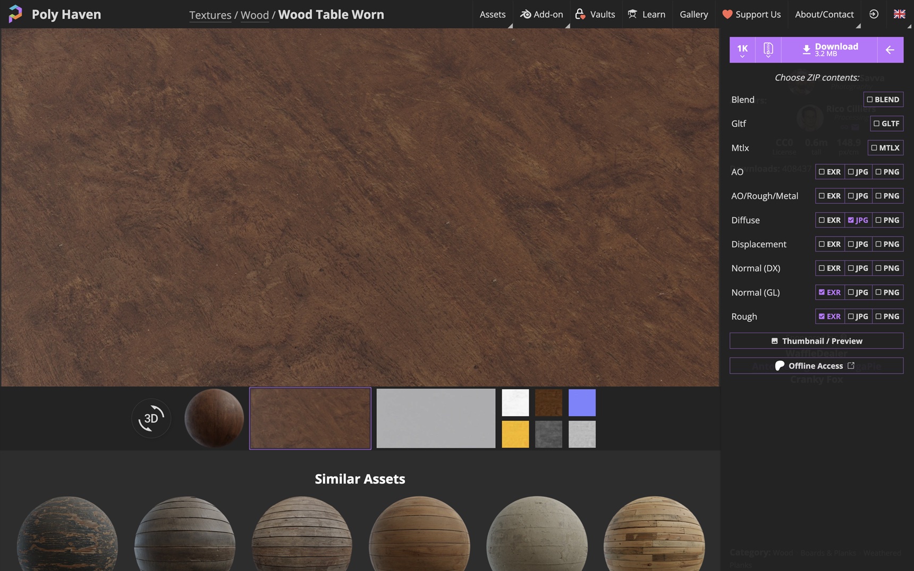914x571 pixels.
Task: Check PNG for the Rough map
Action: pos(887,316)
